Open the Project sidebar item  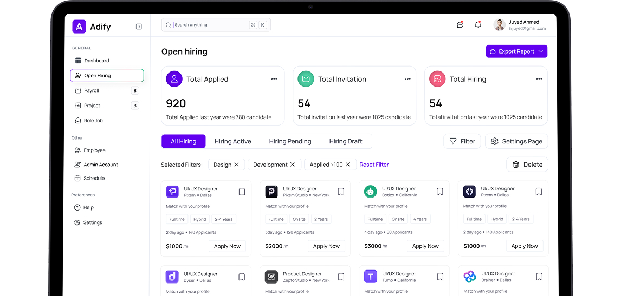coord(88,106)
